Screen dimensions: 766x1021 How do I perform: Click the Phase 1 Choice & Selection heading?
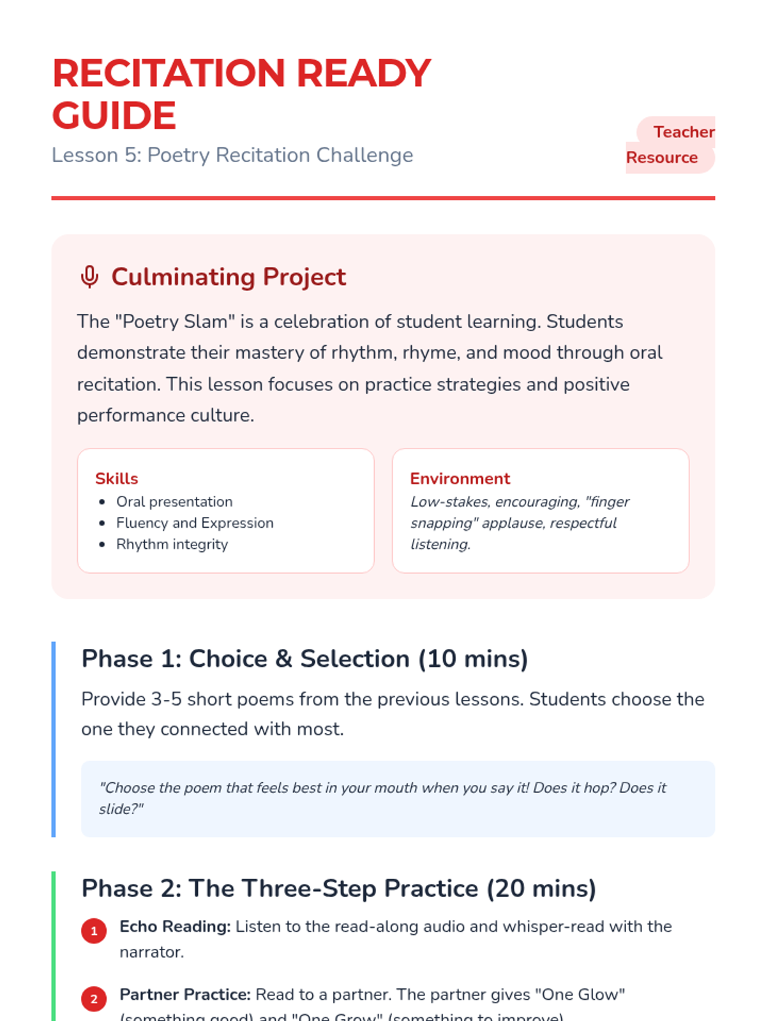click(x=304, y=659)
